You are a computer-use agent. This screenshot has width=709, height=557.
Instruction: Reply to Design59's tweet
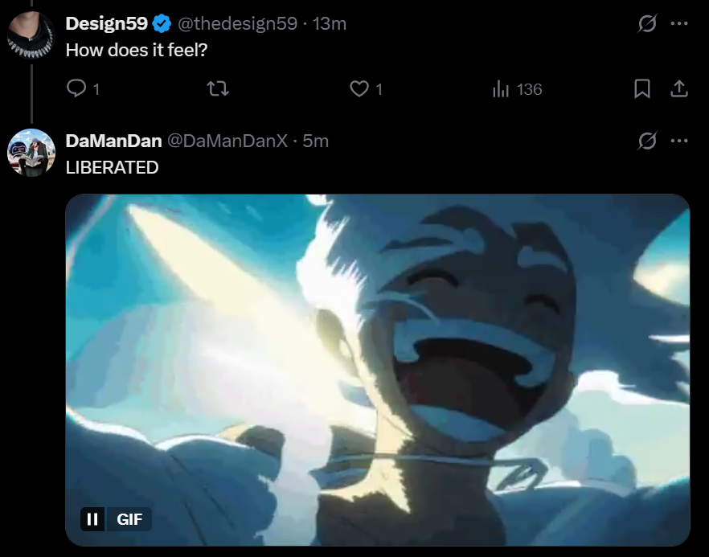click(x=83, y=88)
